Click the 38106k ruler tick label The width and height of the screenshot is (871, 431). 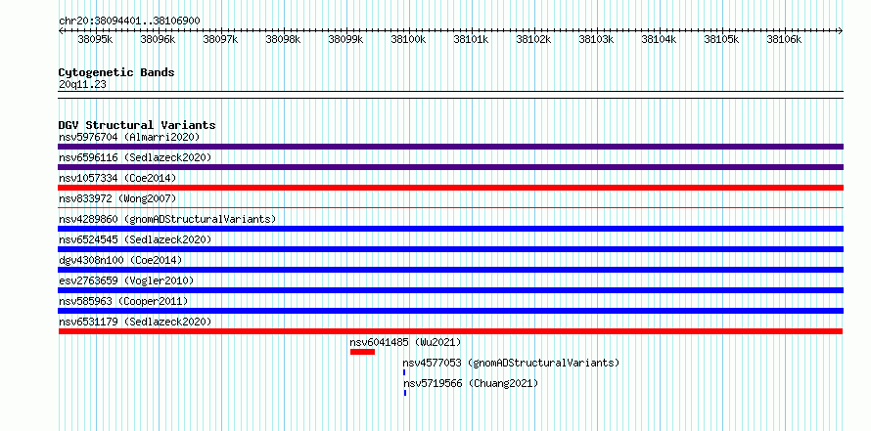click(785, 39)
